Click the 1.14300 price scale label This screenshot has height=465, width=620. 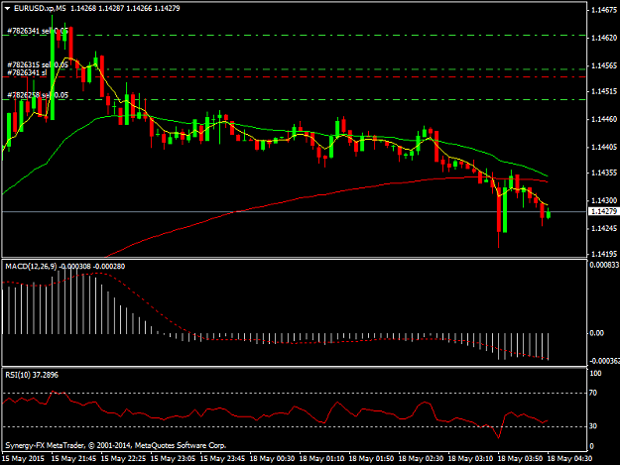pos(604,200)
